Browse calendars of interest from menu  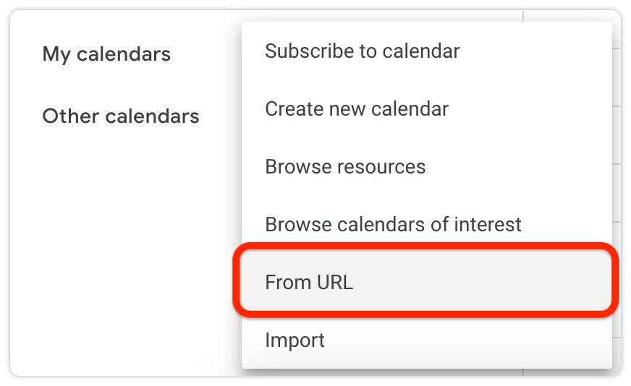[x=426, y=224]
